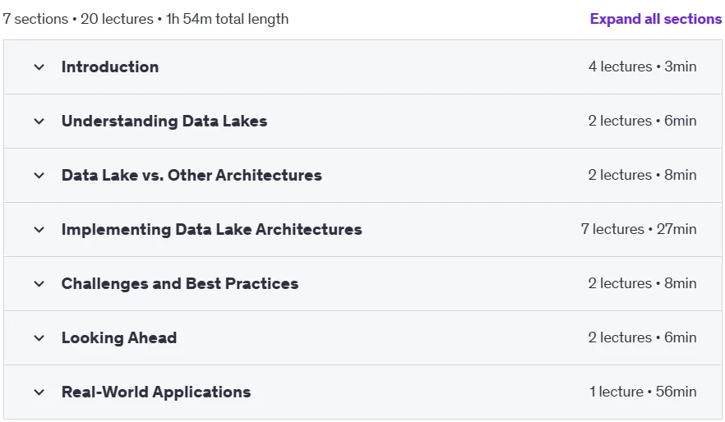725x422 pixels.
Task: Click the chevron beside Introduction
Action: pos(39,67)
